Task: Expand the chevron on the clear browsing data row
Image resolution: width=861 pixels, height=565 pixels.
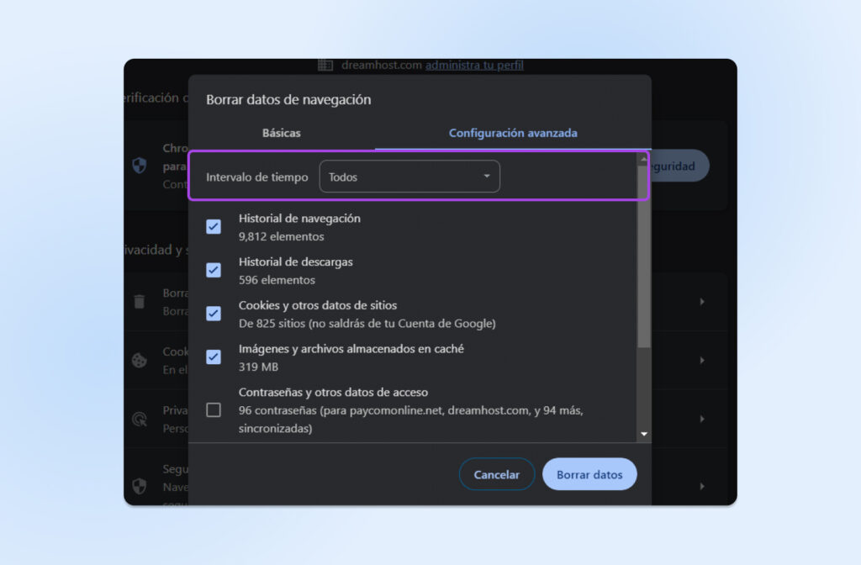Action: pyautogui.click(x=702, y=302)
